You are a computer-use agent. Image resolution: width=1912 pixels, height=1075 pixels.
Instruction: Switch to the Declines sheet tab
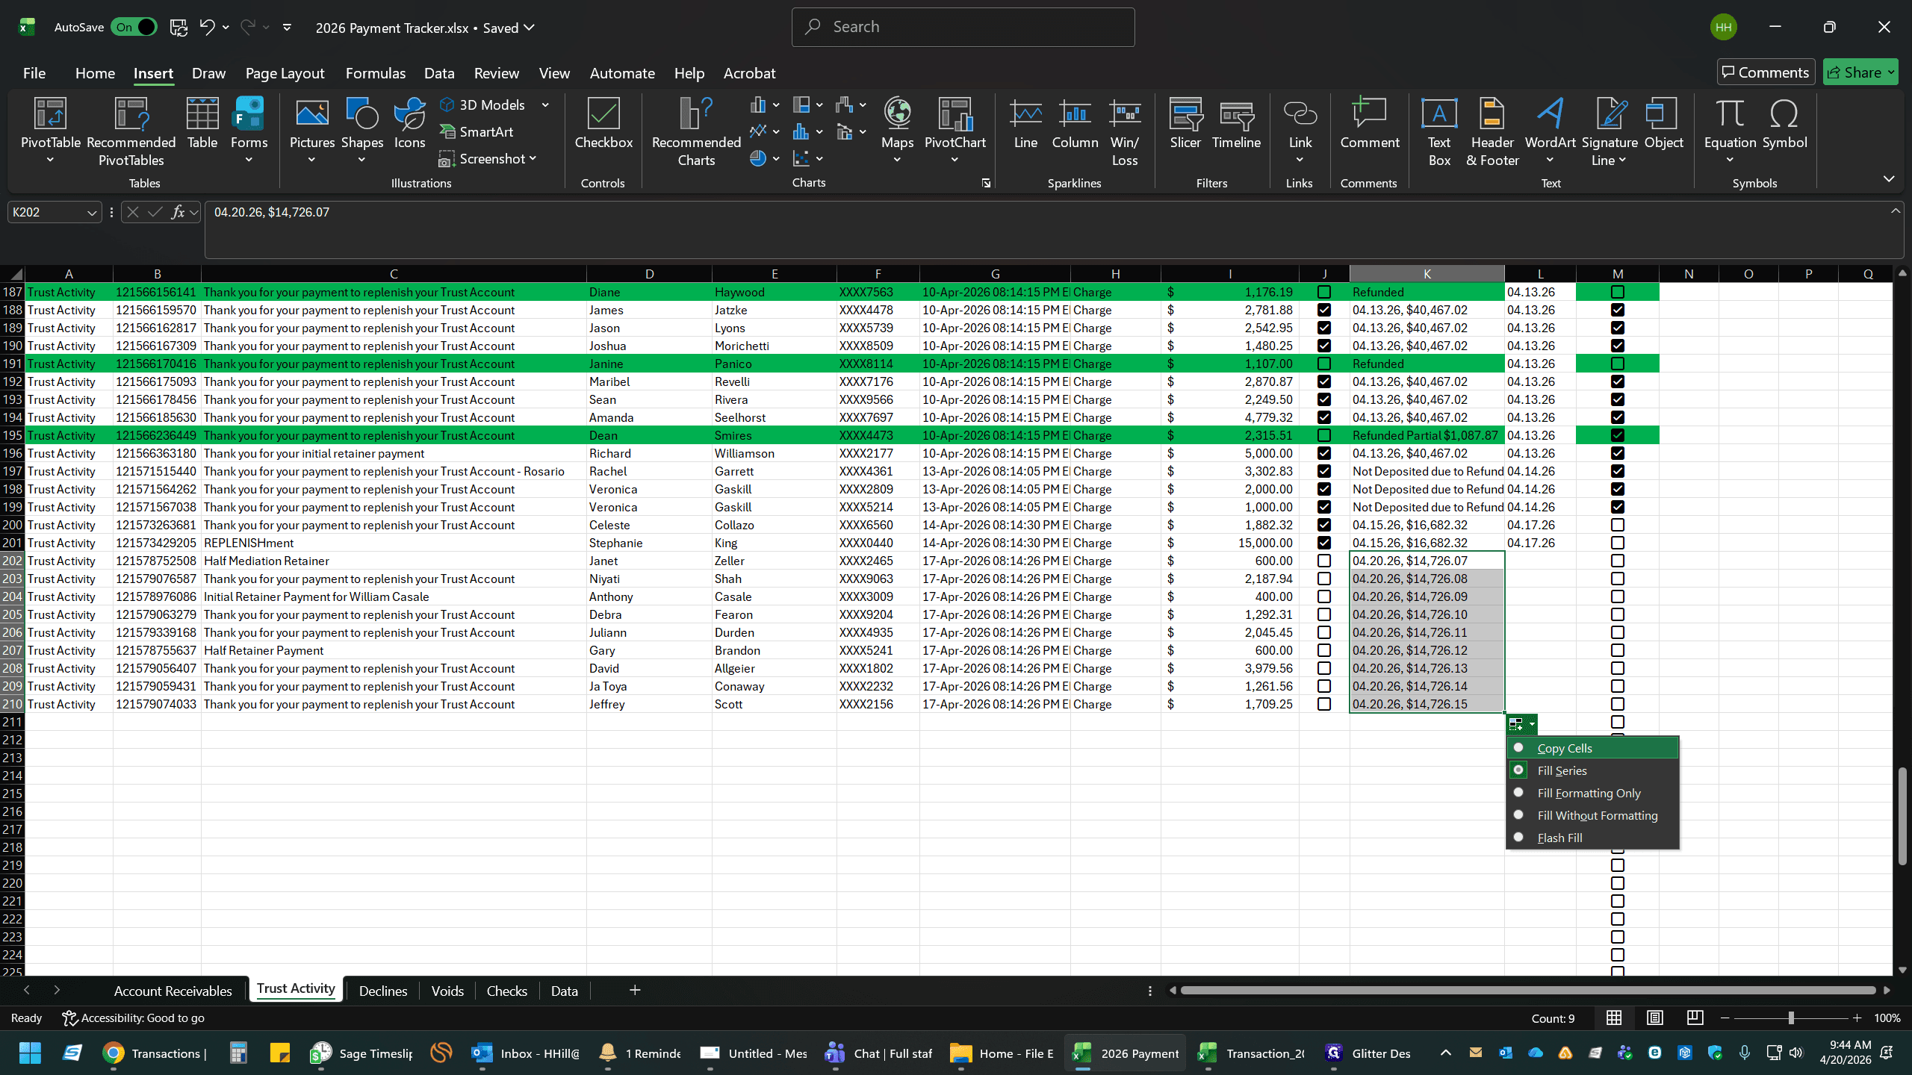tap(383, 991)
